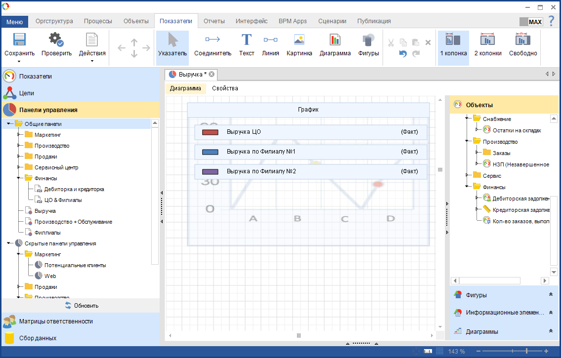Click the Save (Сохранить) icon
Image resolution: width=561 pixels, height=358 pixels.
(x=19, y=40)
